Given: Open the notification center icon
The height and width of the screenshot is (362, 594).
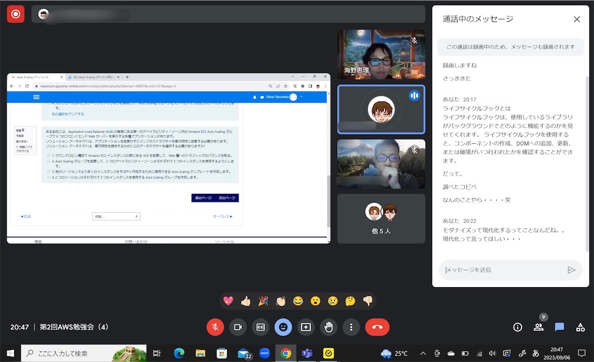Looking at the screenshot, I should click(581, 353).
